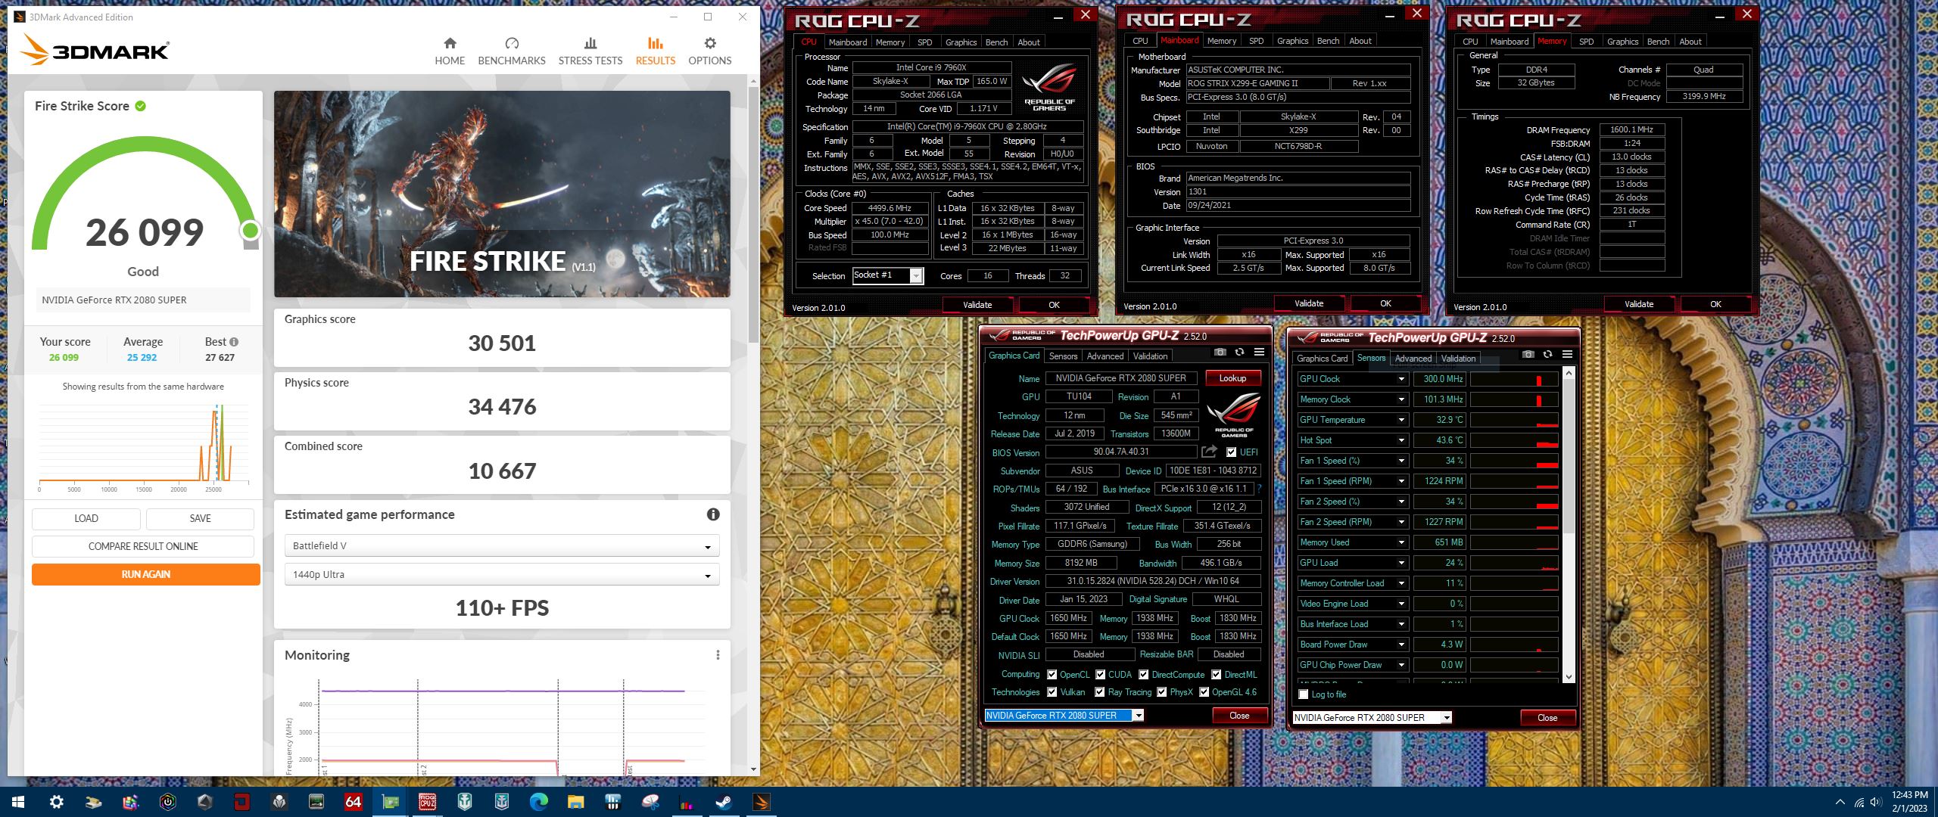Toggle the OpenCL checkbox in GPU-Z
Screen dimensions: 1938x817
point(1052,675)
